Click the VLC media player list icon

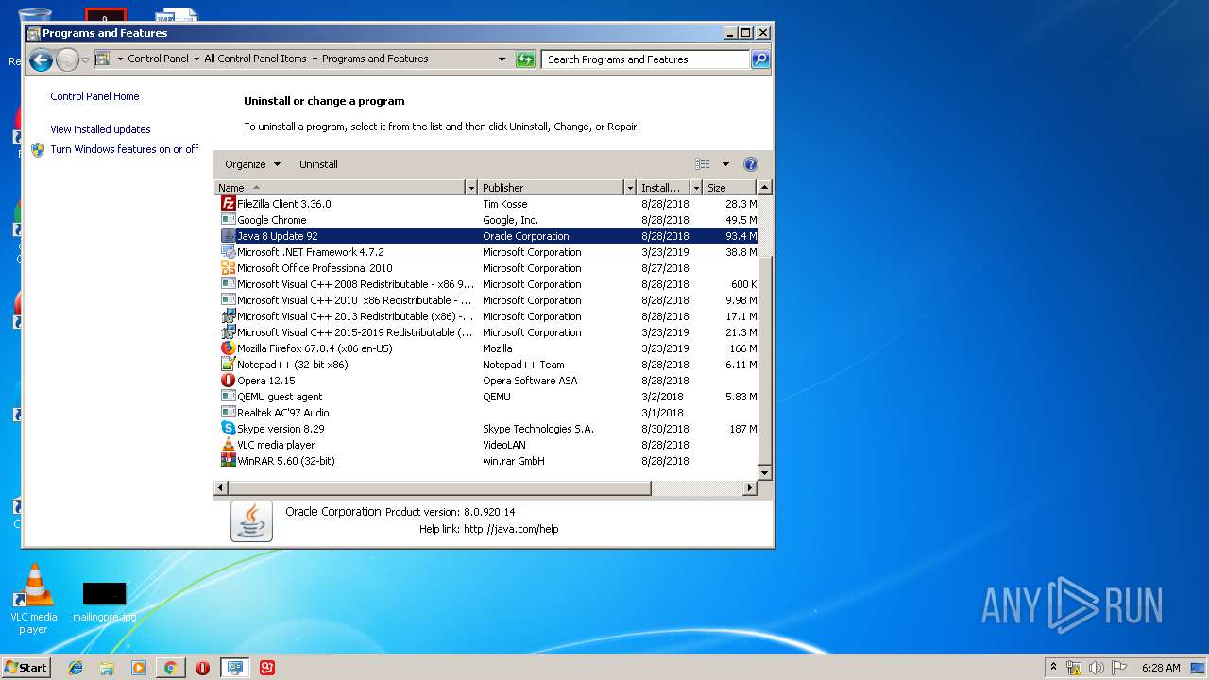228,444
